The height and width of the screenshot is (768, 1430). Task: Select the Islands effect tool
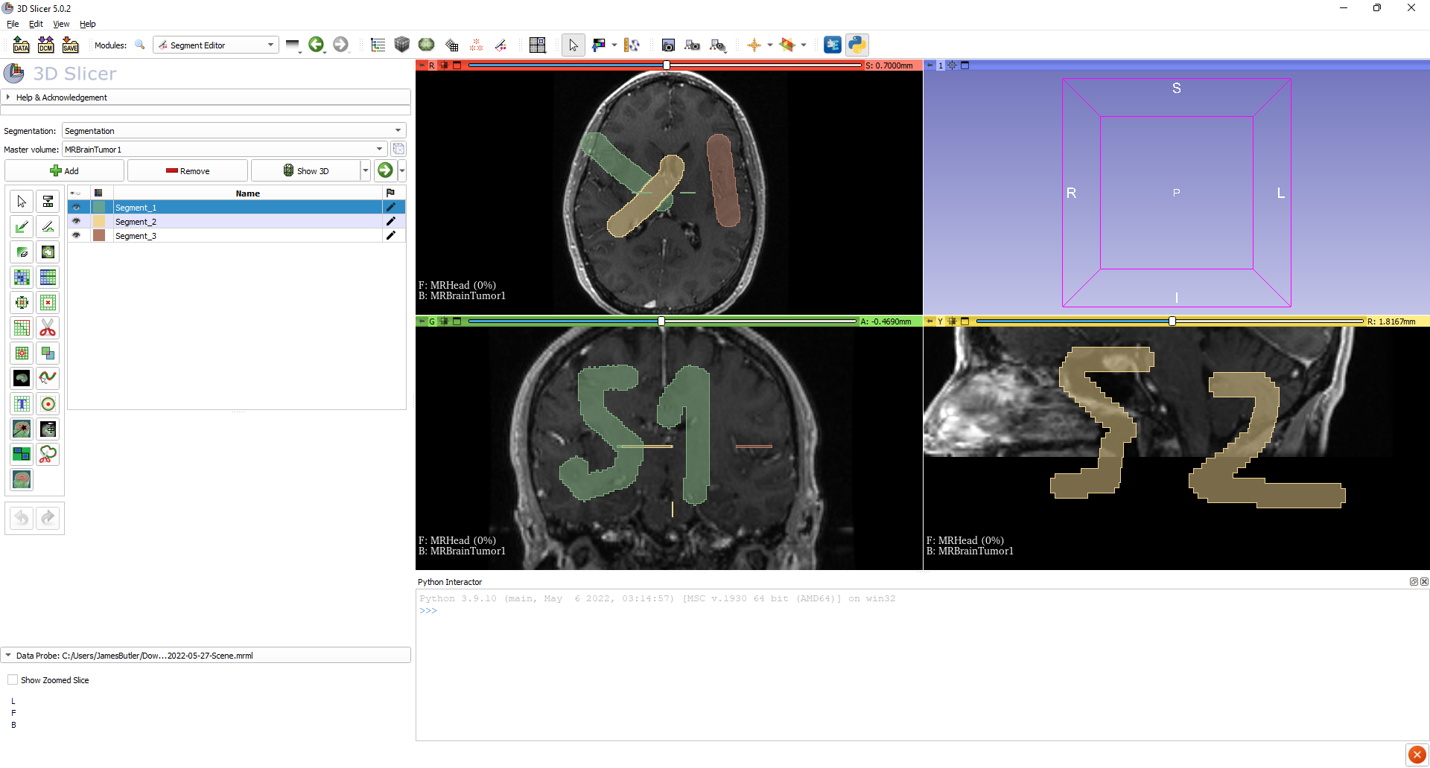tap(22, 353)
